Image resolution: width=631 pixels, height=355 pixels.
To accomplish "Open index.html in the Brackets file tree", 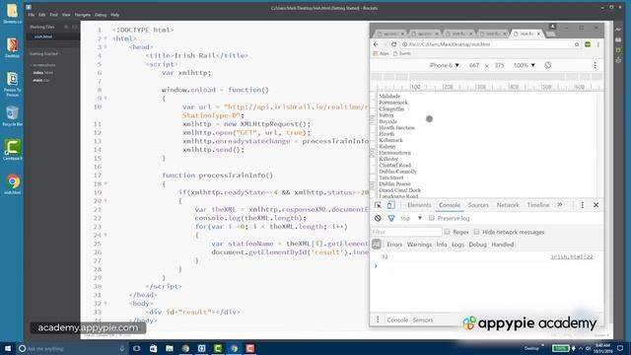I will click(x=42, y=72).
